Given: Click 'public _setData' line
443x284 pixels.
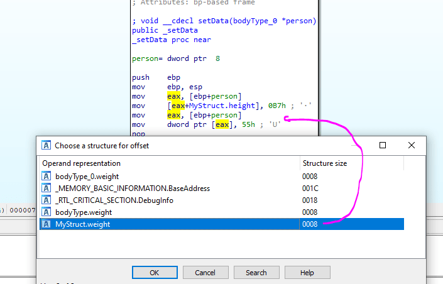Looking at the screenshot, I should click(165, 30).
